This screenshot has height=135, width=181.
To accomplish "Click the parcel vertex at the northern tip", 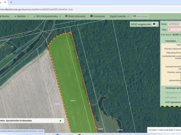I will (x=71, y=32).
